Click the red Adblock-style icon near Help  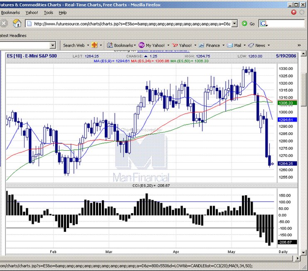click(294, 12)
